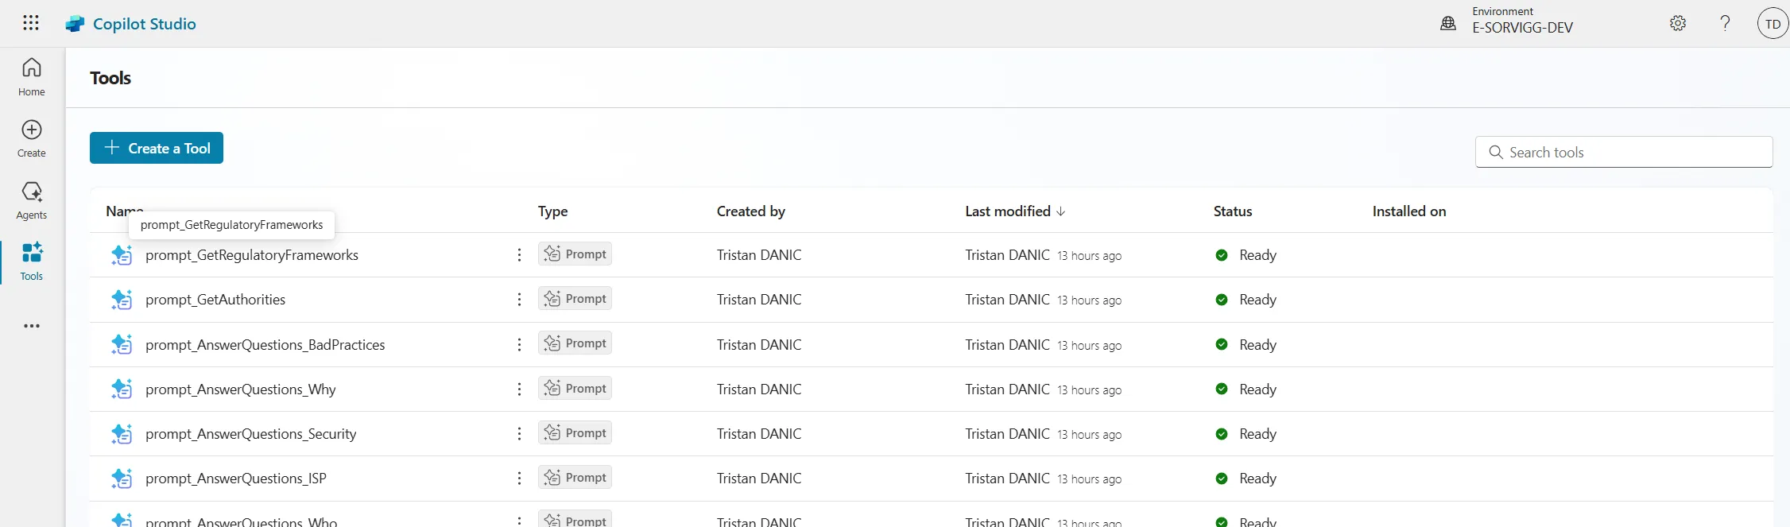Click the Create a Tool button
Viewport: 1790px width, 527px height.
pyautogui.click(x=157, y=148)
